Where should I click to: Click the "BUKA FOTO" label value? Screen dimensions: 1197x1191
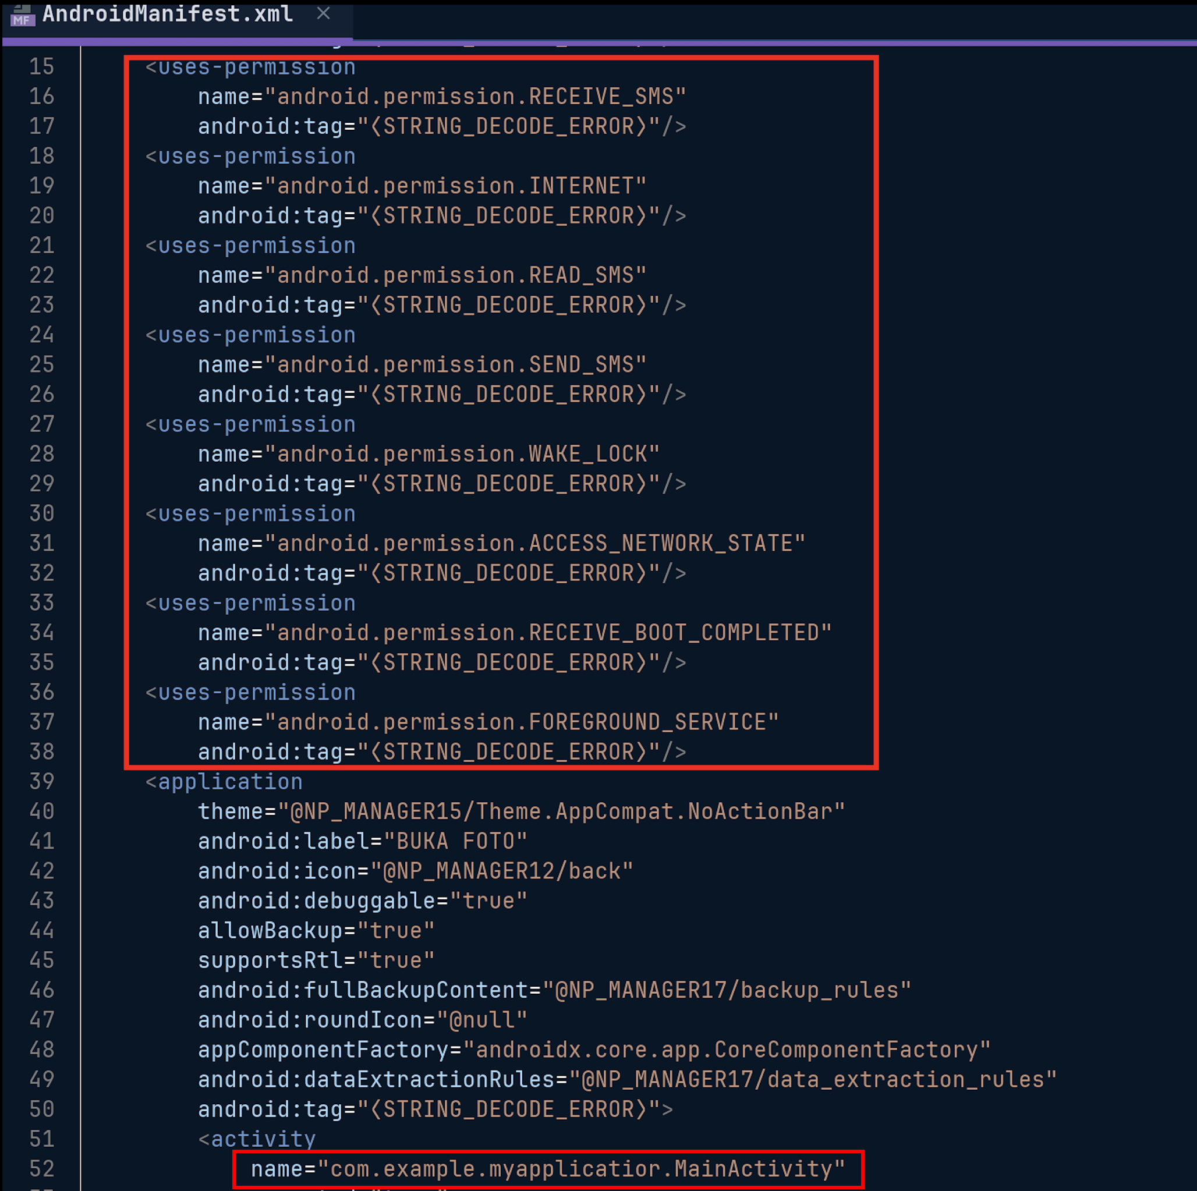point(455,841)
